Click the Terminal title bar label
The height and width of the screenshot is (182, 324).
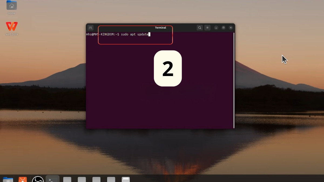161,28
